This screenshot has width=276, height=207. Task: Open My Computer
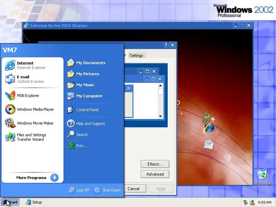tap(85, 96)
